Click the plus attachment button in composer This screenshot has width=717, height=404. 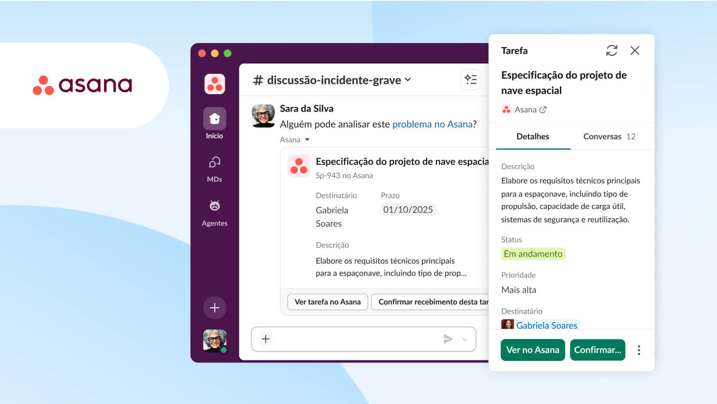pyautogui.click(x=265, y=339)
